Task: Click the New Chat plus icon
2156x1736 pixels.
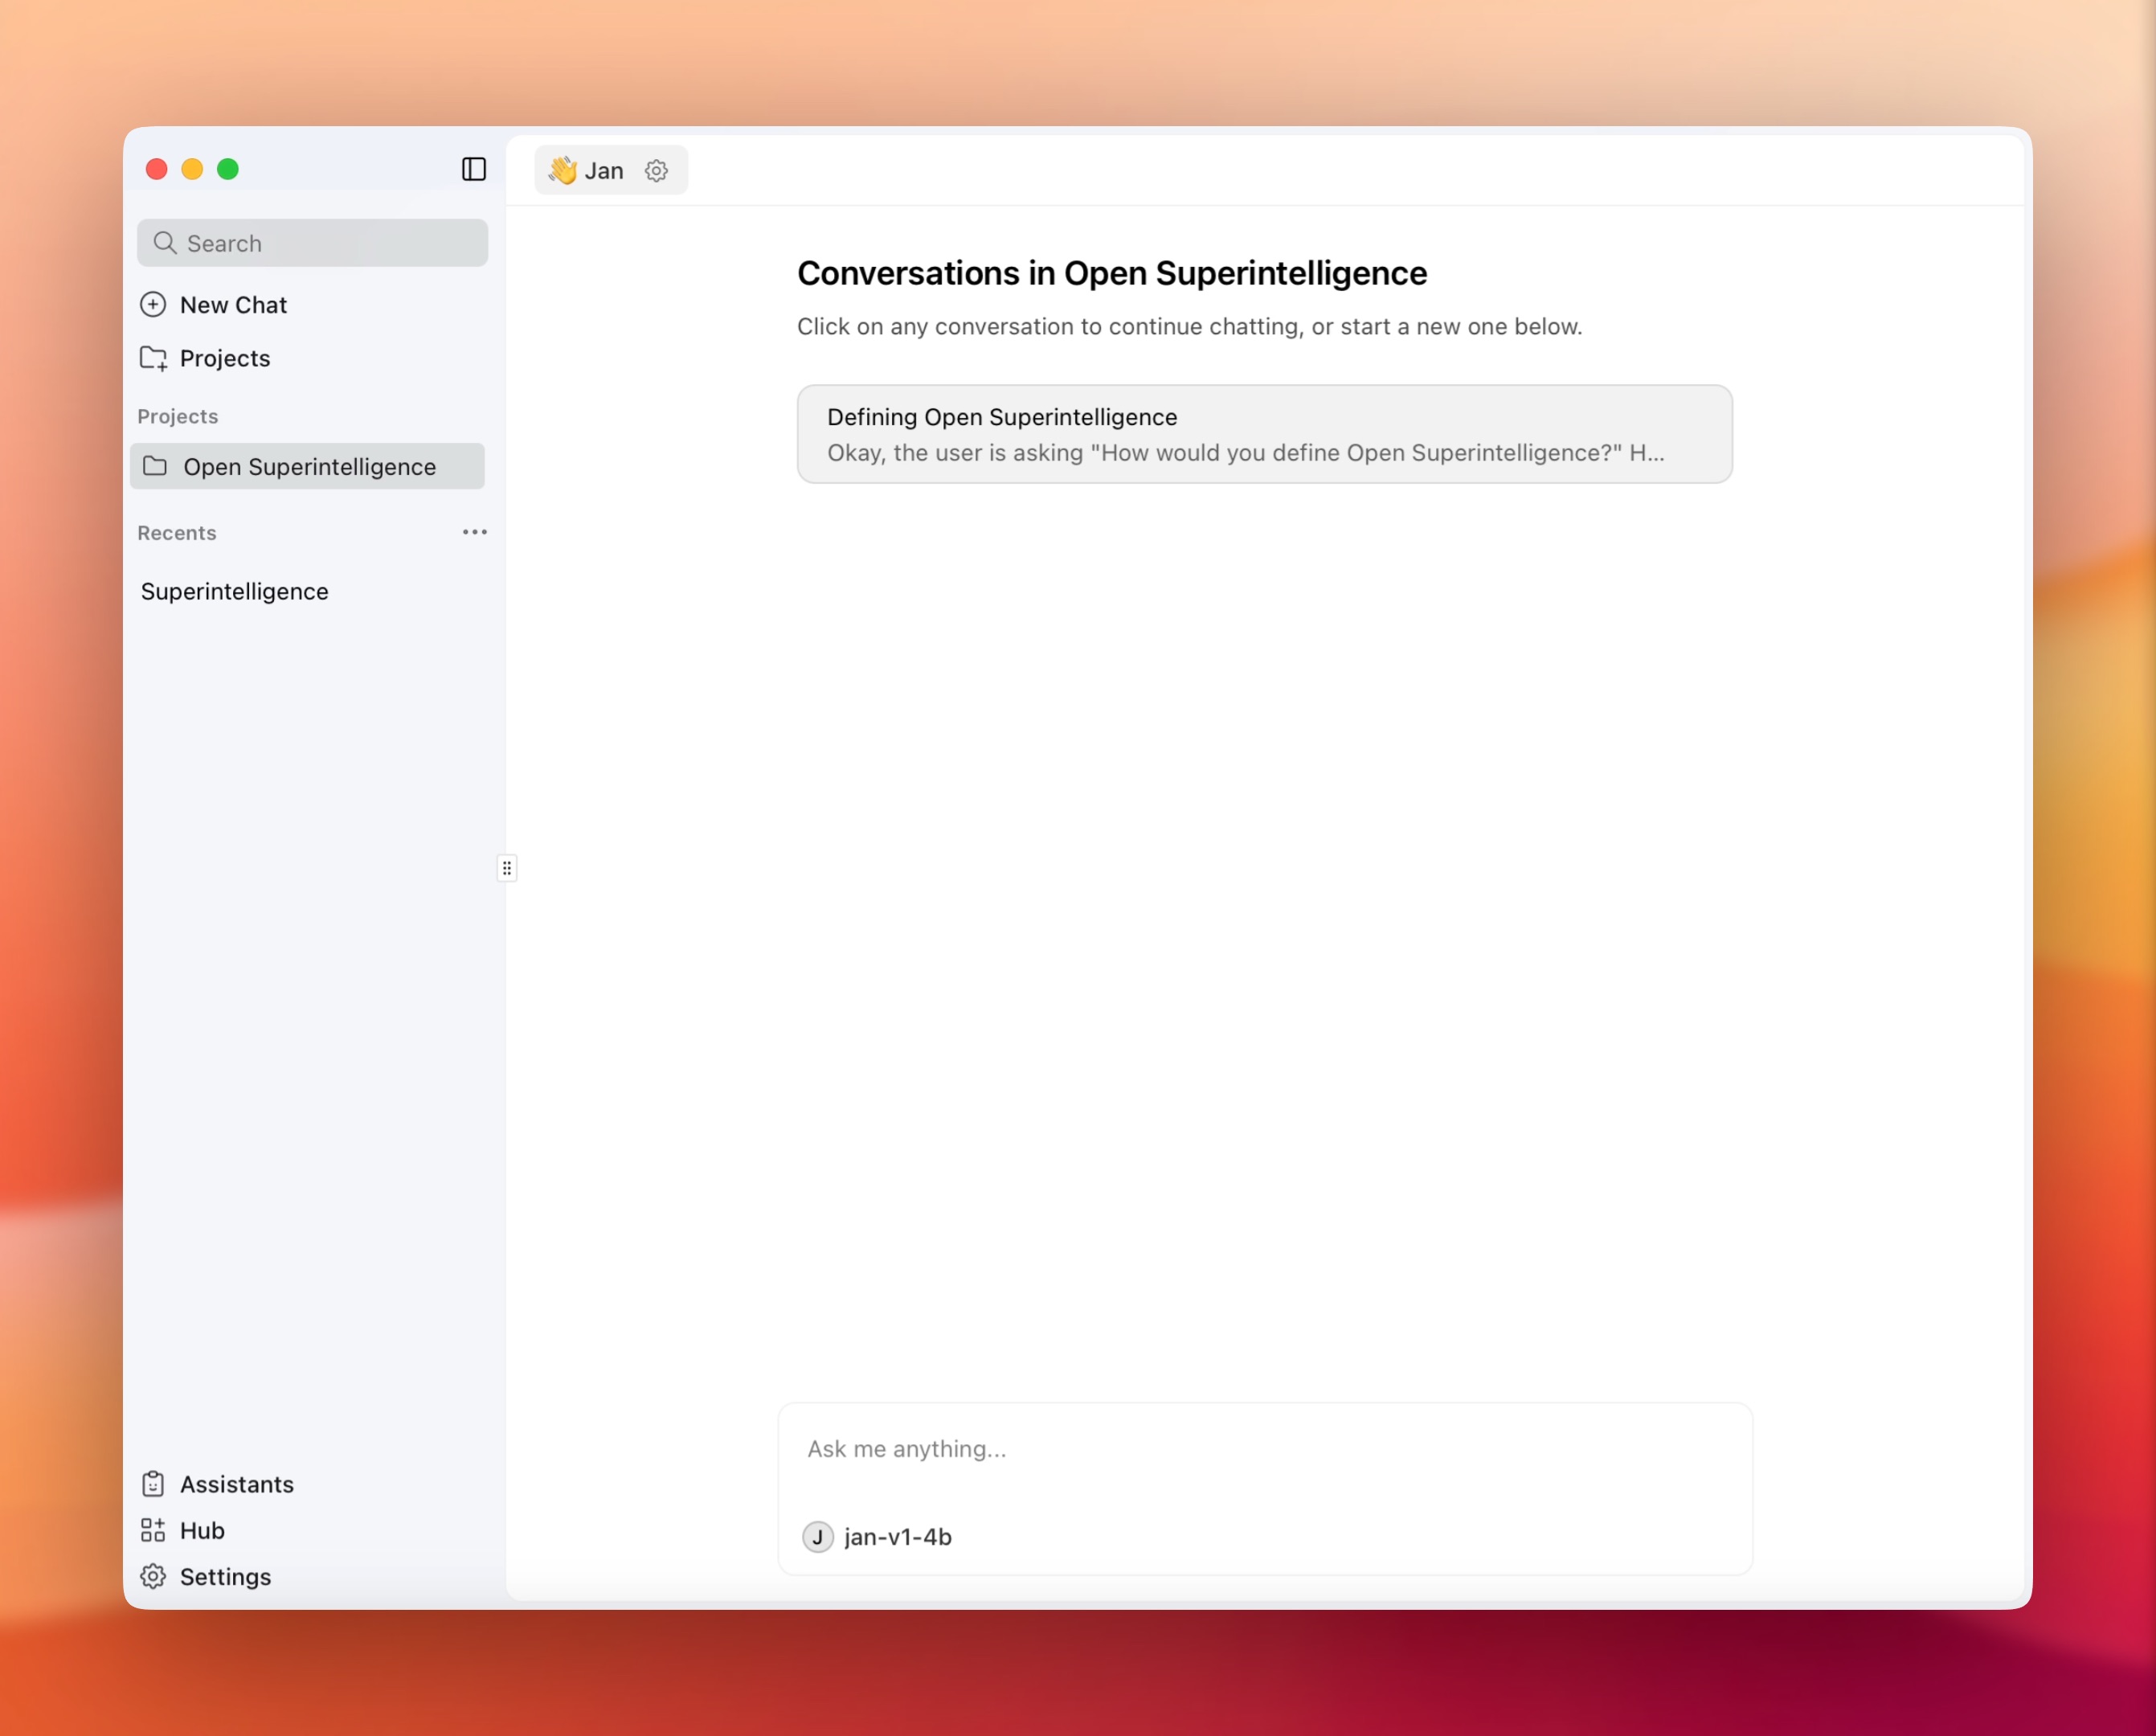Action: tap(153, 305)
